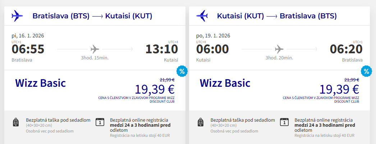Click the calendar icon in the return flight card

[284, 122]
